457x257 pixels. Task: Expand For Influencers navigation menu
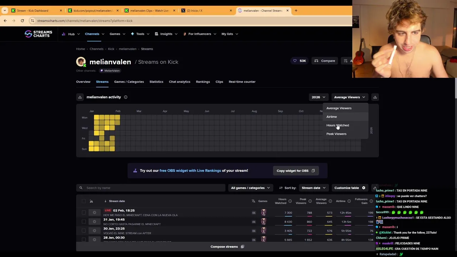[x=200, y=34]
